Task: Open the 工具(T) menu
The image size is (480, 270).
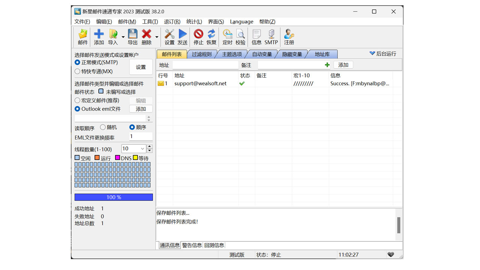Action: pyautogui.click(x=150, y=22)
